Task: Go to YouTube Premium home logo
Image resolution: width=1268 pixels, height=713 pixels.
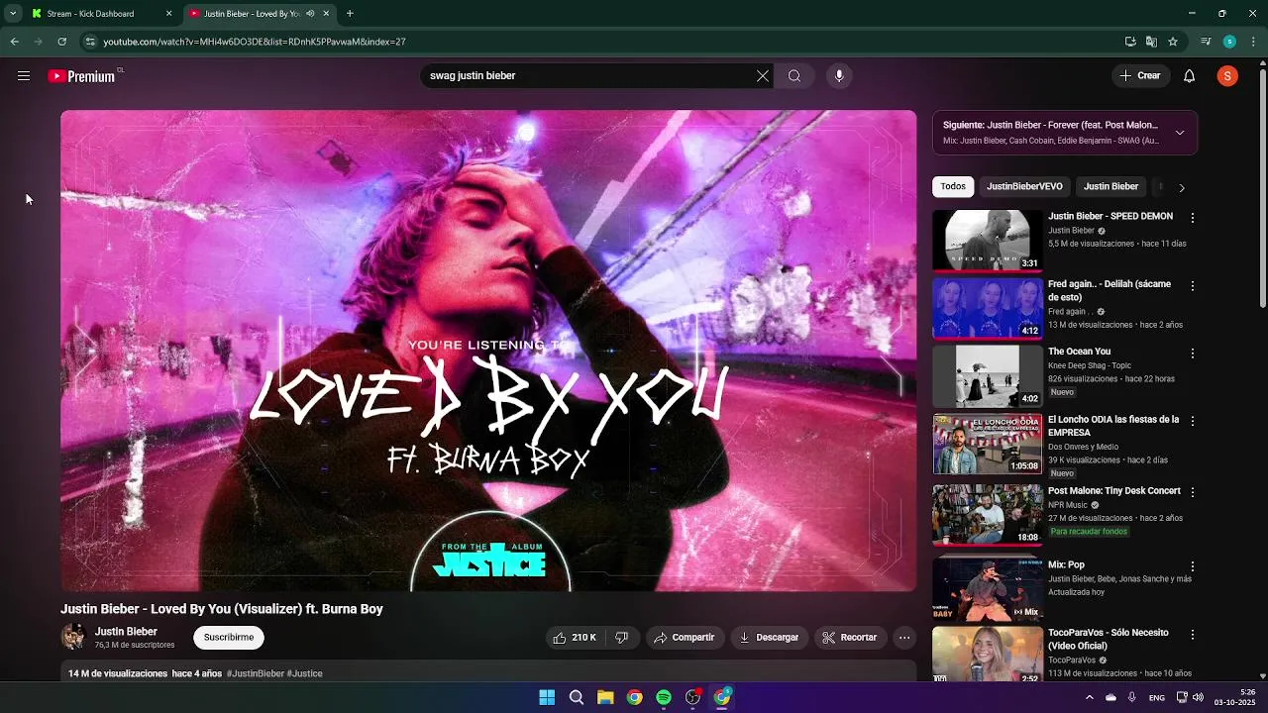Action: tap(81, 76)
